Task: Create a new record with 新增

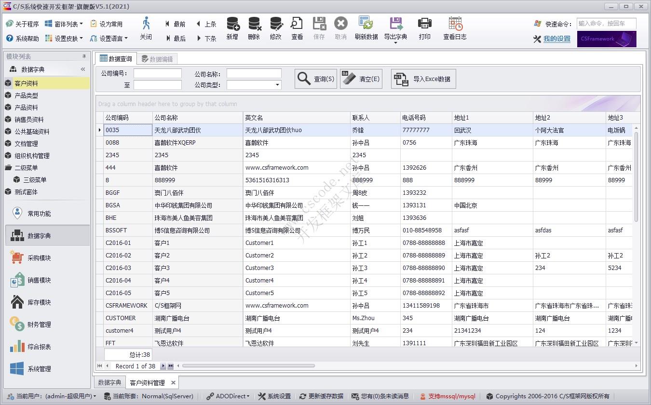Action: (231, 29)
